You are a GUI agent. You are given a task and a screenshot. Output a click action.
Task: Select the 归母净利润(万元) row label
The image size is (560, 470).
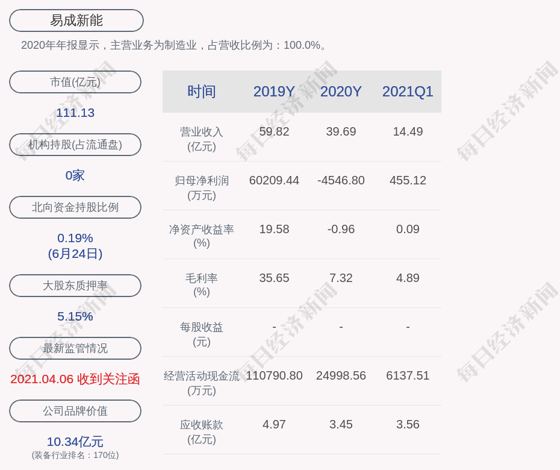202,187
